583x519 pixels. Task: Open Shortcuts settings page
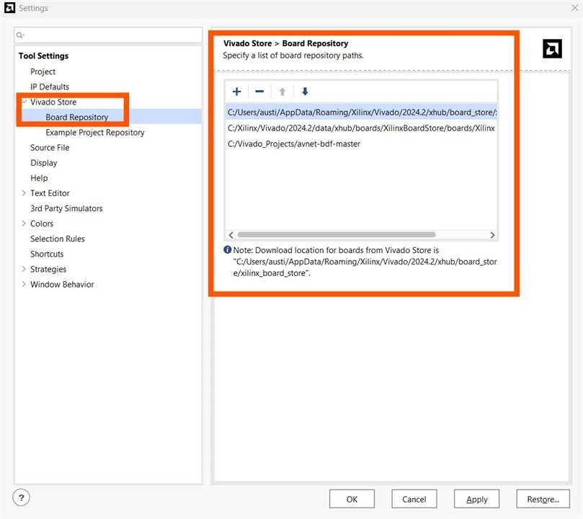click(47, 254)
